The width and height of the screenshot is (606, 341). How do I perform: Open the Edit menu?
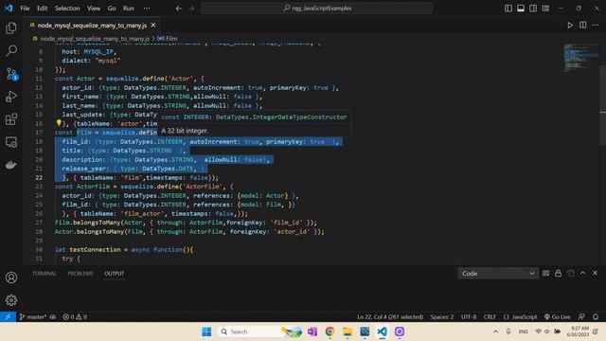42,9
